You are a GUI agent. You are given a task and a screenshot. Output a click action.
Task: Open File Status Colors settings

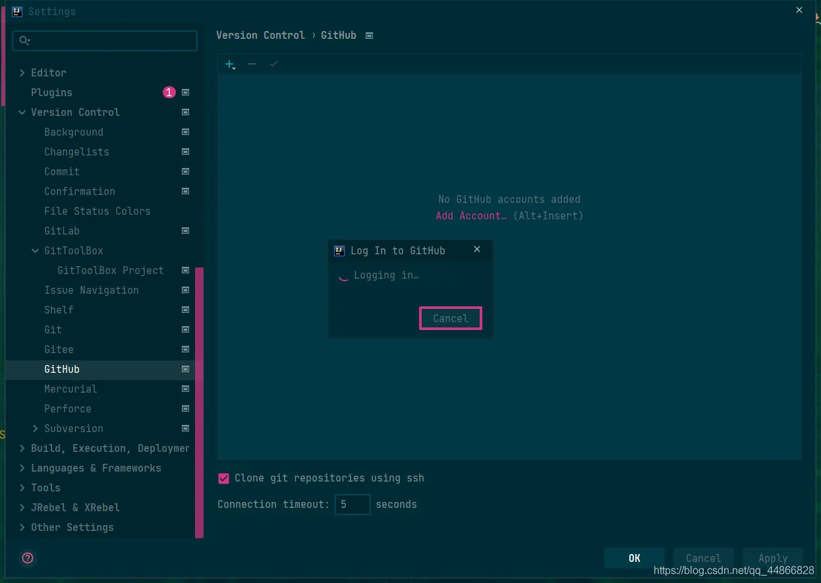tap(98, 211)
